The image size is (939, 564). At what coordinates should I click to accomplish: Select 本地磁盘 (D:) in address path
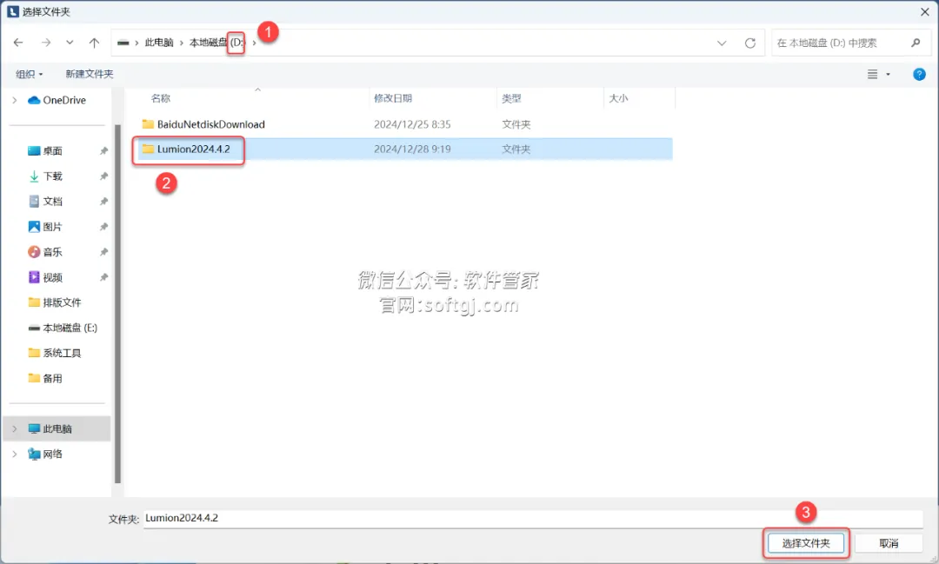216,43
